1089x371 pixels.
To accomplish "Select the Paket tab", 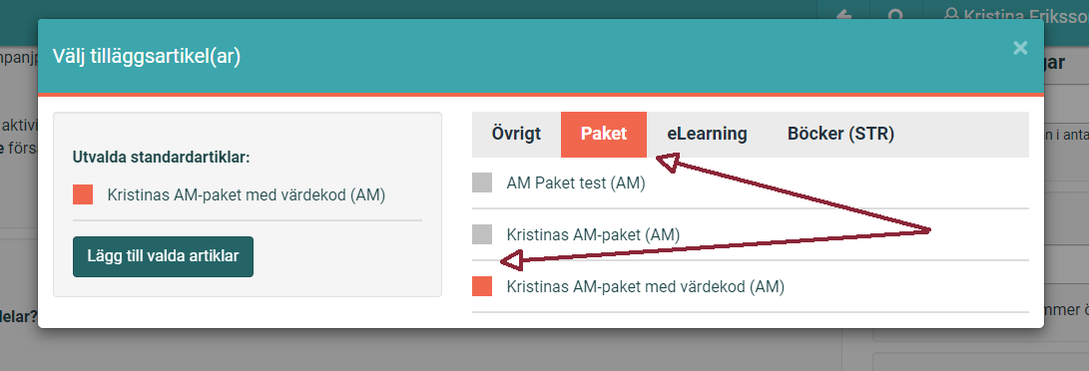I will [604, 134].
